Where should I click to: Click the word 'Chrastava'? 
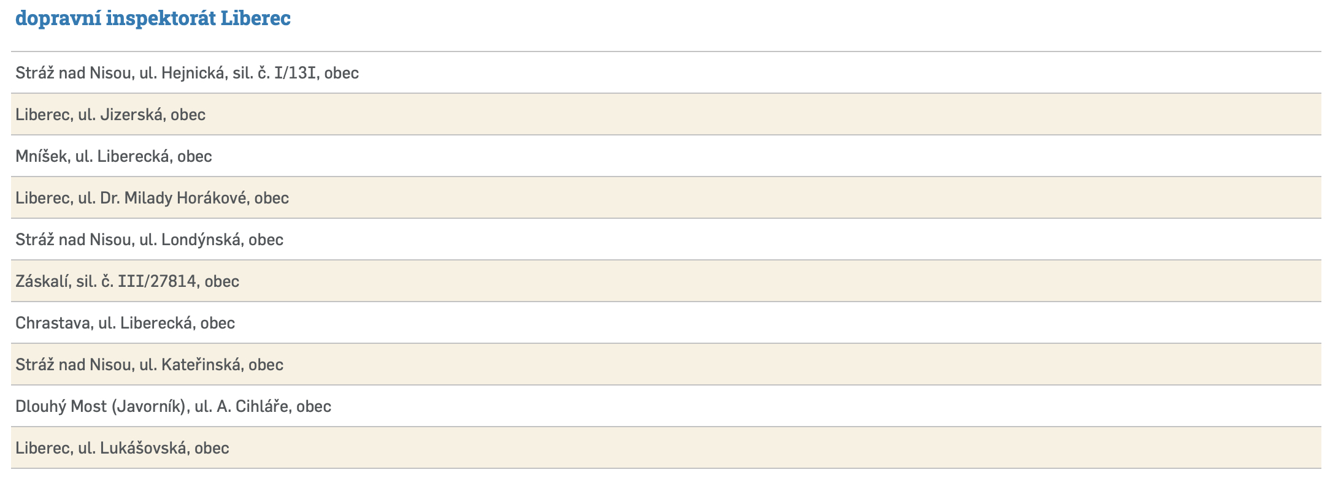(x=55, y=323)
